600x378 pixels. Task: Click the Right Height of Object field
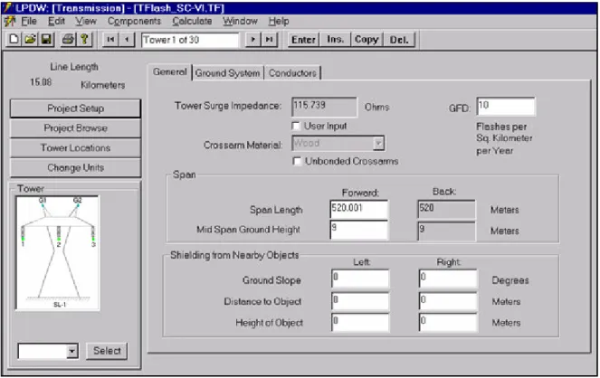448,322
